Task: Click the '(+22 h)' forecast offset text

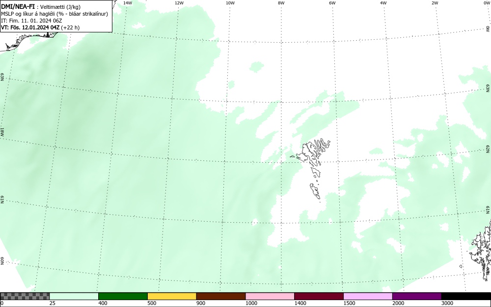Action: pyautogui.click(x=70, y=27)
